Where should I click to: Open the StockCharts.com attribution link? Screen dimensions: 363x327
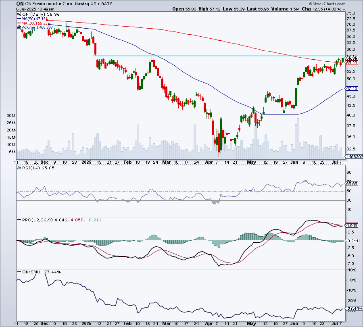click(x=327, y=4)
